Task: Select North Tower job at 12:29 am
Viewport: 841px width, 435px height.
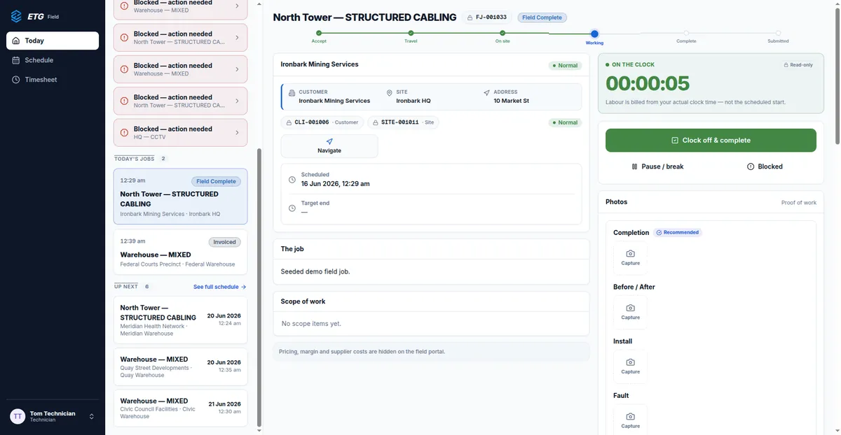Action: coord(180,197)
